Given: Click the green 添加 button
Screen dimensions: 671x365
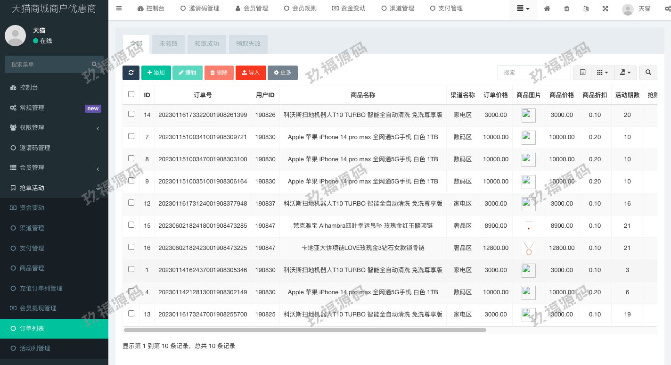Looking at the screenshot, I should point(156,73).
